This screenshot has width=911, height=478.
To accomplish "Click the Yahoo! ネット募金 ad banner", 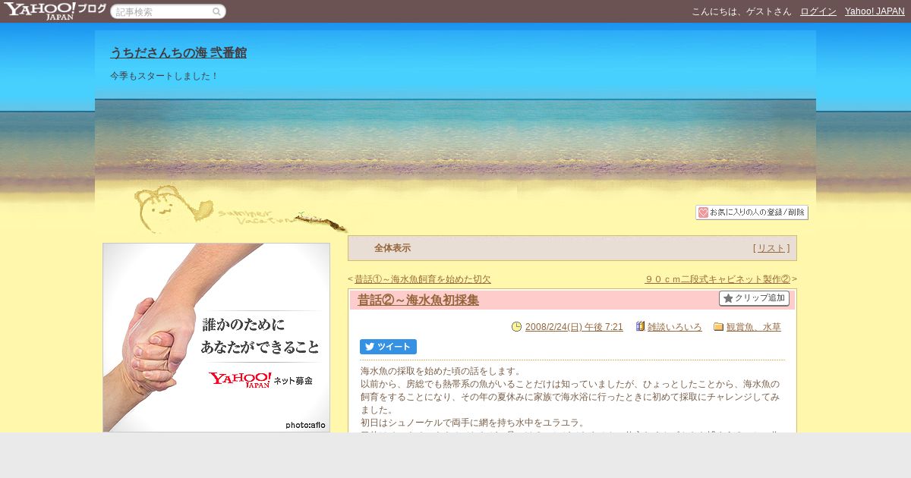I will tap(216, 338).
